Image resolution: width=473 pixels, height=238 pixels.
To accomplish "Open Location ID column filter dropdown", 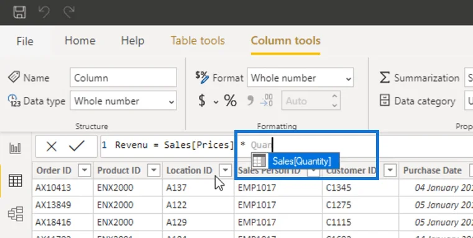I will tap(225, 170).
